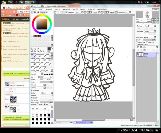Show the color wheel panel
161x133 pixels.
coord(32,12)
